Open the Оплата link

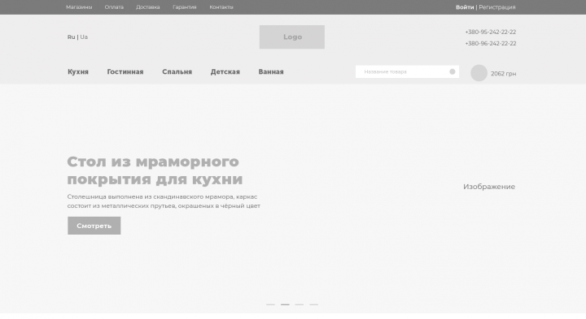coord(114,7)
